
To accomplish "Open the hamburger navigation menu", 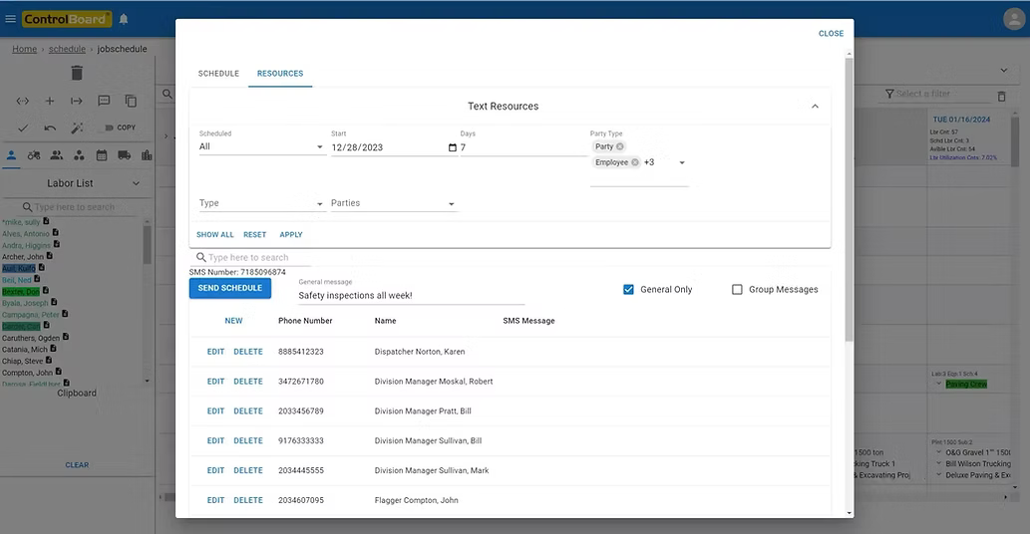I will click(x=11, y=19).
